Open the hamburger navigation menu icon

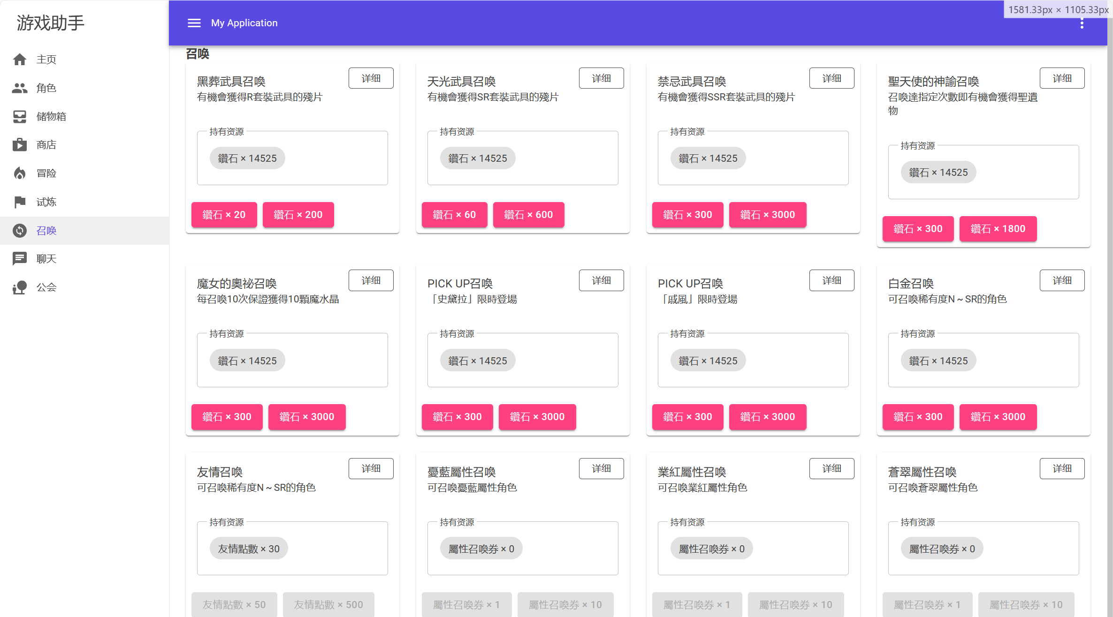point(194,23)
